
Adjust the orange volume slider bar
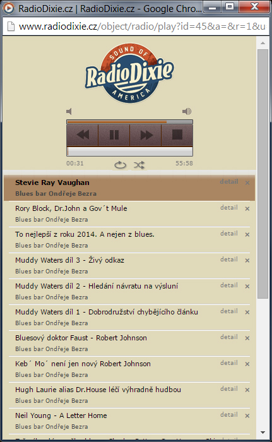[129, 122]
